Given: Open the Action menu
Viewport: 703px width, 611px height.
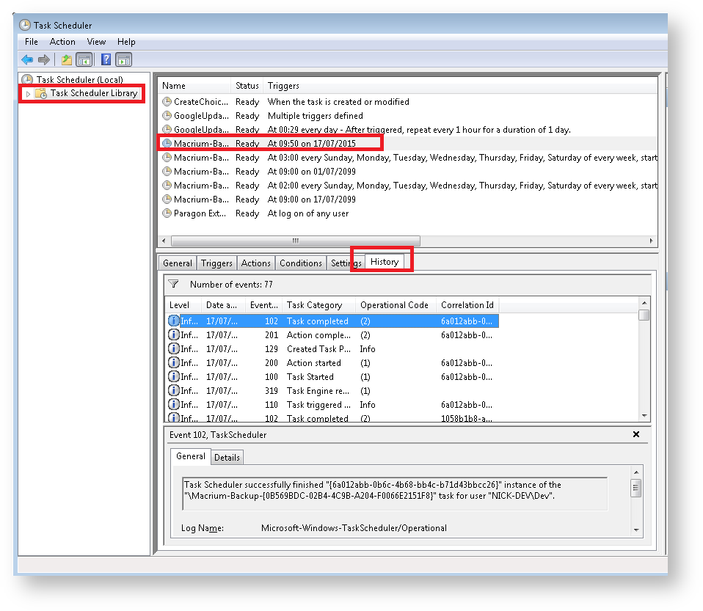Looking at the screenshot, I should coord(62,42).
